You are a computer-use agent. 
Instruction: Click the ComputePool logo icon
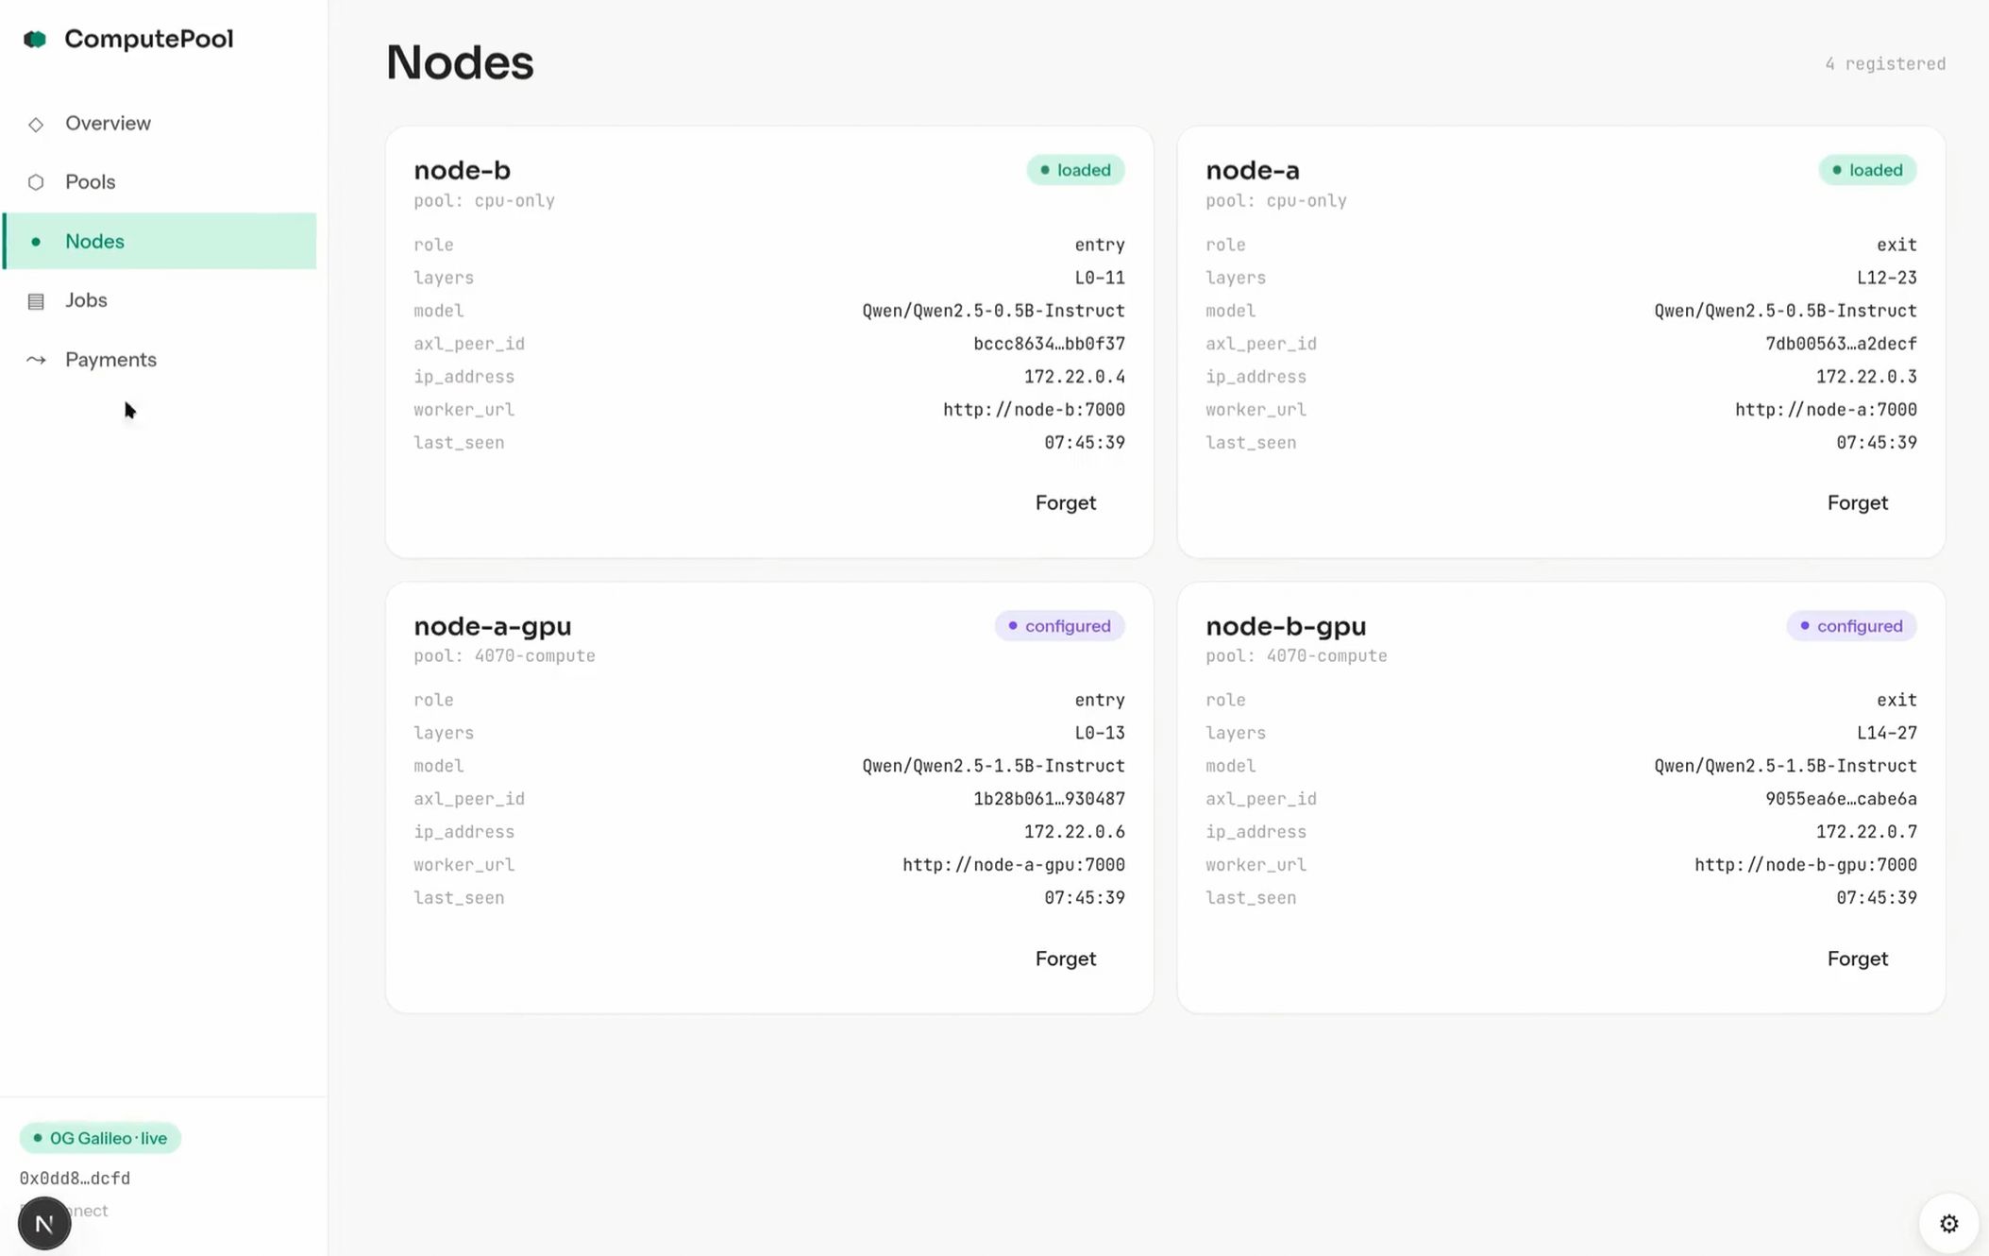coord(35,39)
